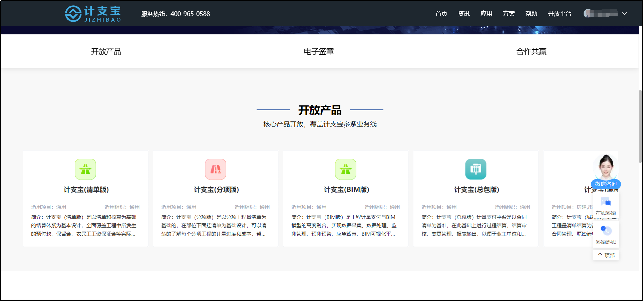Switch to the 电子签章 tab

click(319, 51)
